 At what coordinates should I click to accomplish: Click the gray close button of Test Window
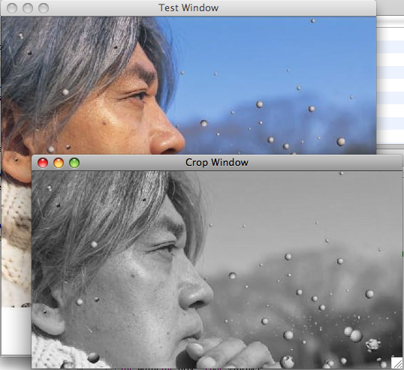tap(12, 8)
